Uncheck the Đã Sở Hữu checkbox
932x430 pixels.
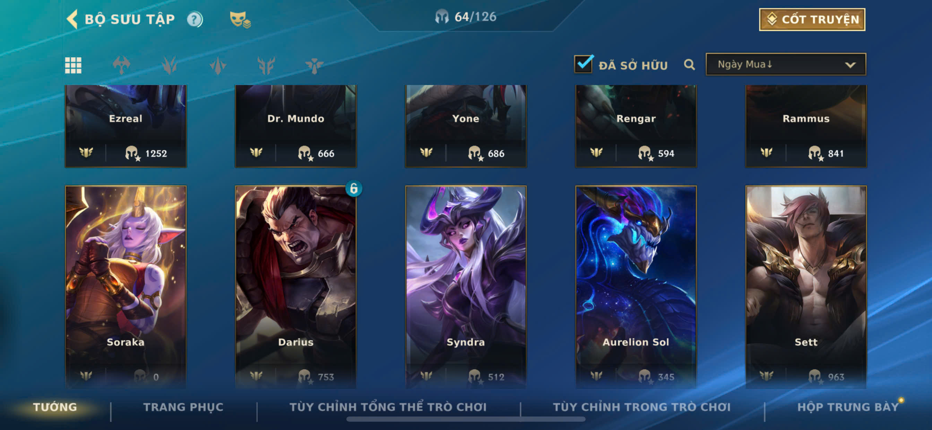583,64
